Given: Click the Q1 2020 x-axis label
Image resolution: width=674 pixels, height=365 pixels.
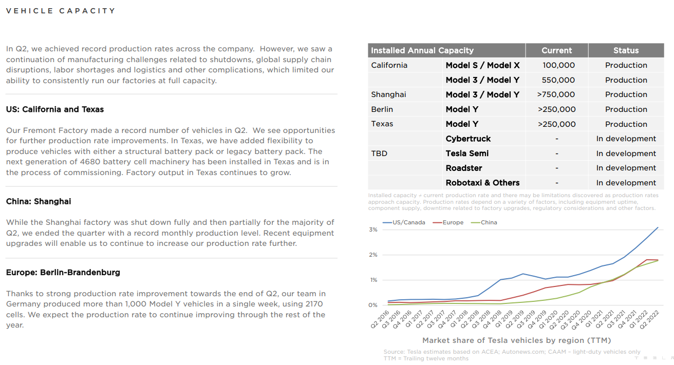Looking at the screenshot, I should tap(549, 319).
